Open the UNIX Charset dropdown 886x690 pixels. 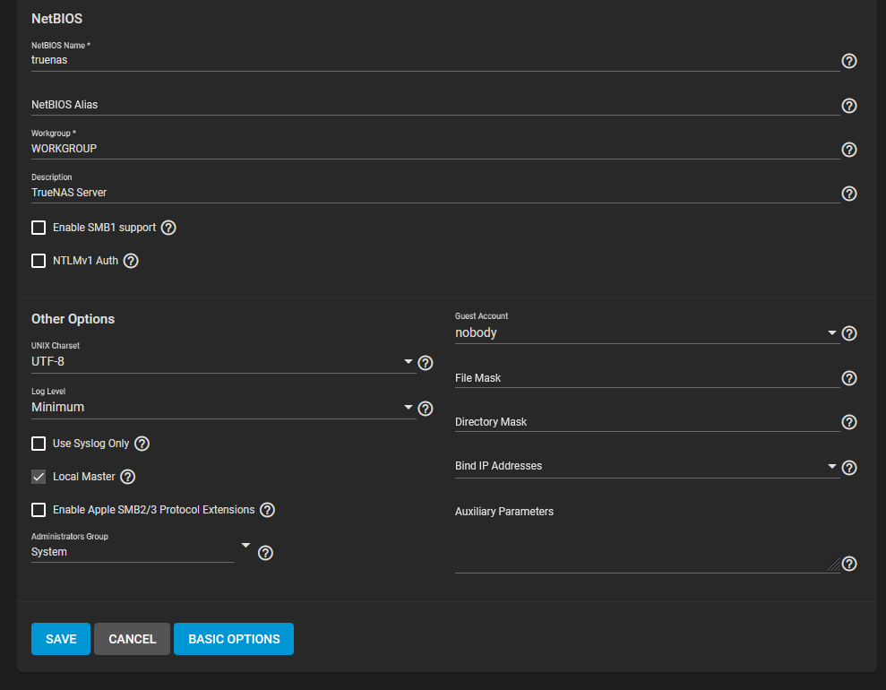click(223, 362)
